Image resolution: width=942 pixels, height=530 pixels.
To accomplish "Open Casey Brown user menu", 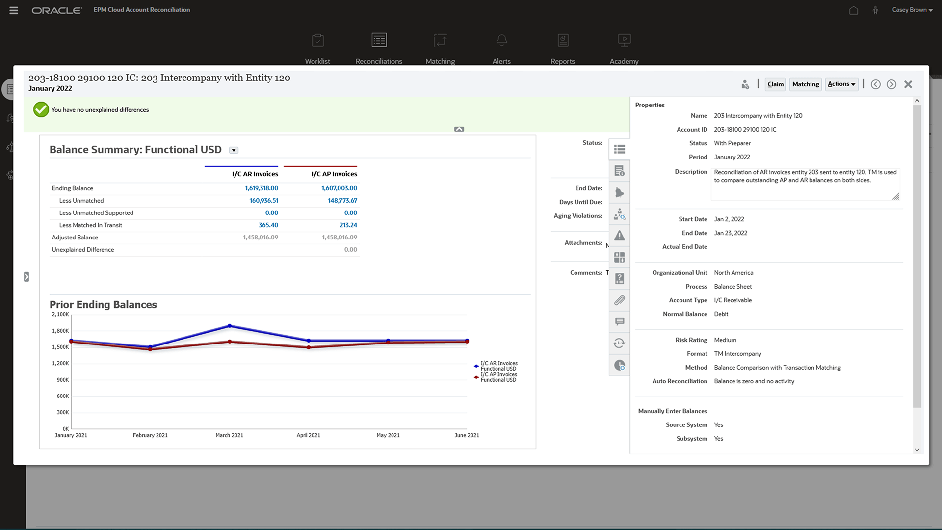I will coord(912,10).
